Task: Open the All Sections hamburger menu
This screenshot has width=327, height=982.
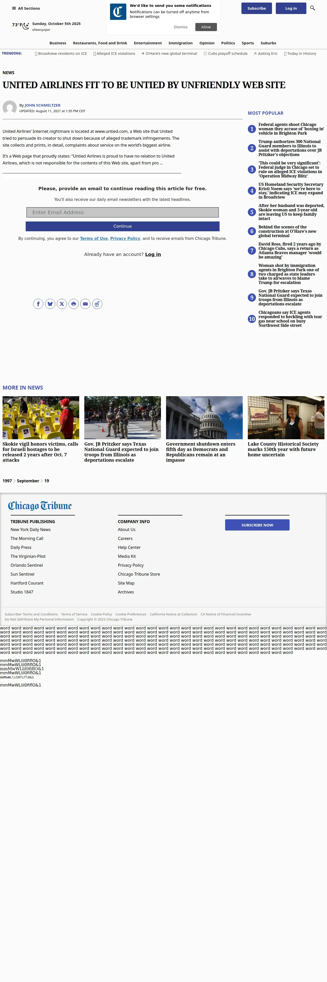Action: (25, 8)
